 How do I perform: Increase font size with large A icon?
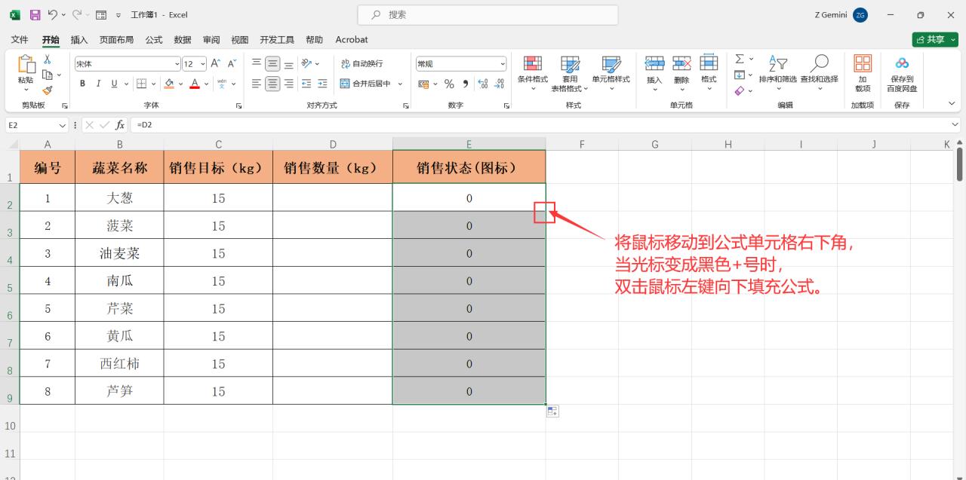tap(215, 64)
